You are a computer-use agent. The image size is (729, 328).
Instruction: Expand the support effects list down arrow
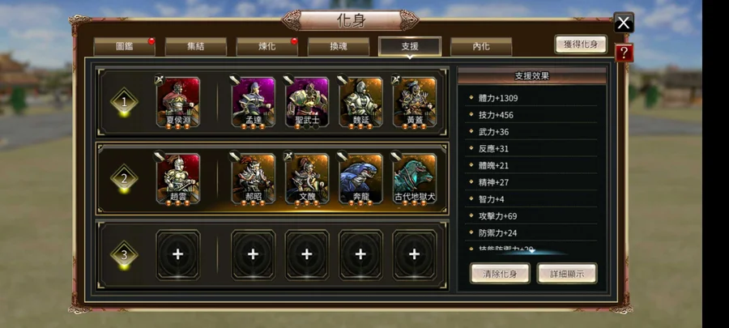[x=532, y=251]
